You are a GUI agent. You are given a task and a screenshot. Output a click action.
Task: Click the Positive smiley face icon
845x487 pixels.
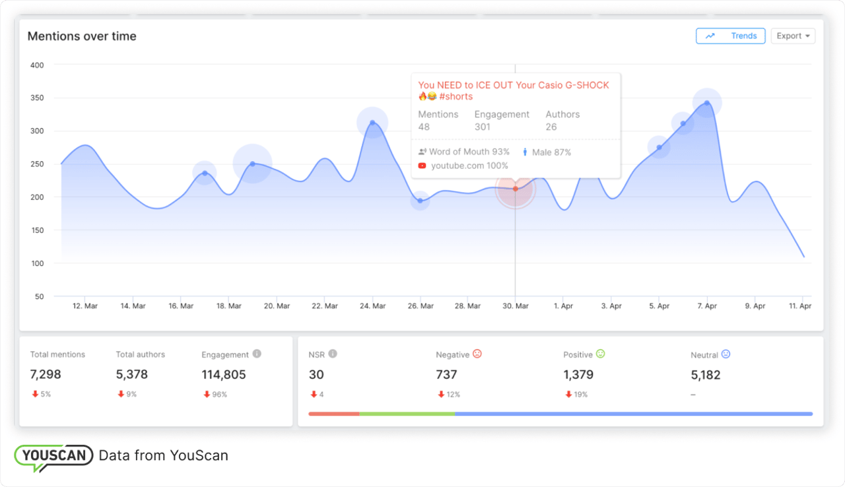pos(600,354)
